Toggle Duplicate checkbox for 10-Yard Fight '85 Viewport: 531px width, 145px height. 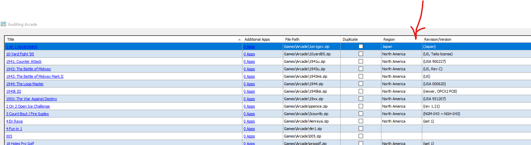[361, 54]
